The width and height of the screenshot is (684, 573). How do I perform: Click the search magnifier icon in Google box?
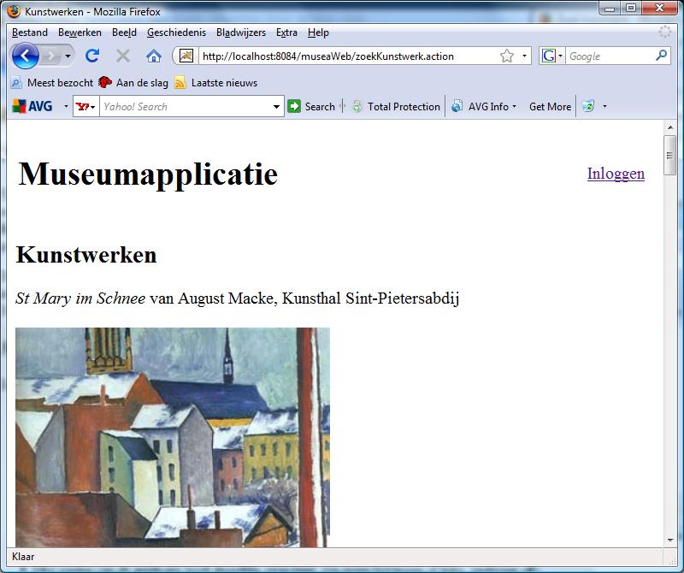(661, 56)
